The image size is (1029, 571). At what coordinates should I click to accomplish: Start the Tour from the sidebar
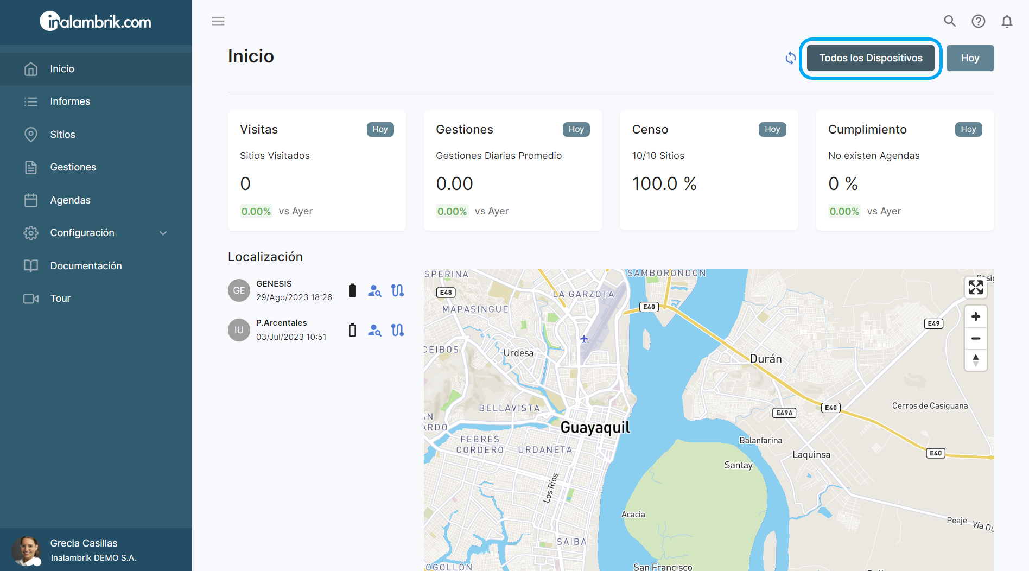click(96, 299)
